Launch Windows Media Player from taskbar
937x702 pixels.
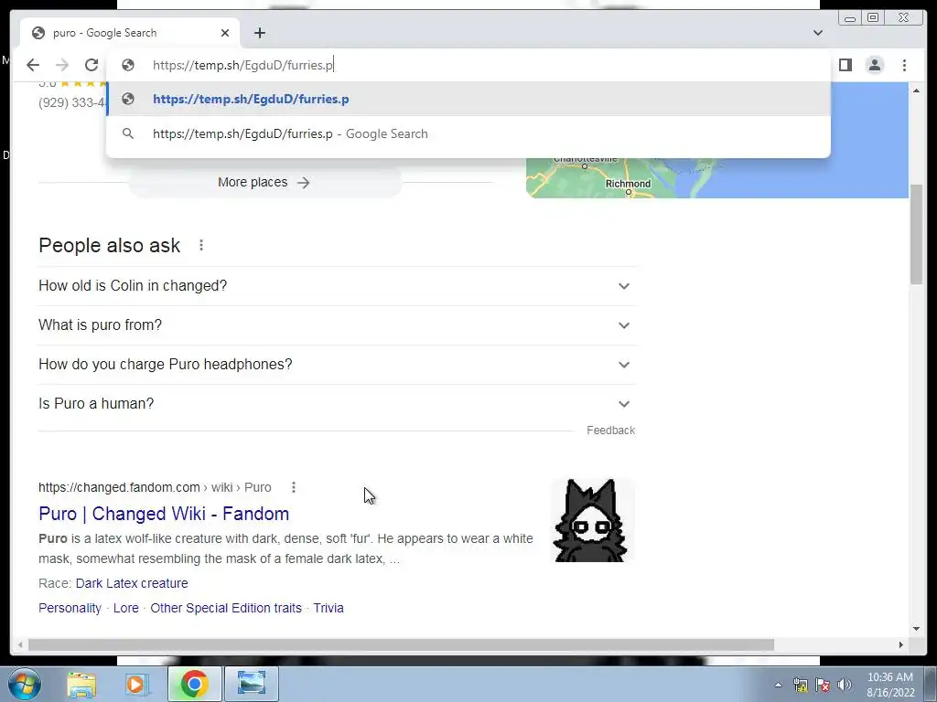tap(136, 684)
